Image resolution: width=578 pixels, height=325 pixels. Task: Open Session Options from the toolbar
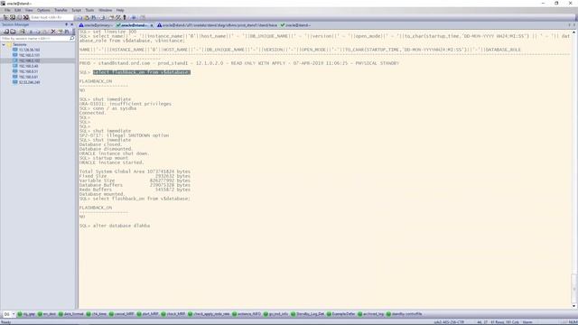pyautogui.click(x=110, y=17)
